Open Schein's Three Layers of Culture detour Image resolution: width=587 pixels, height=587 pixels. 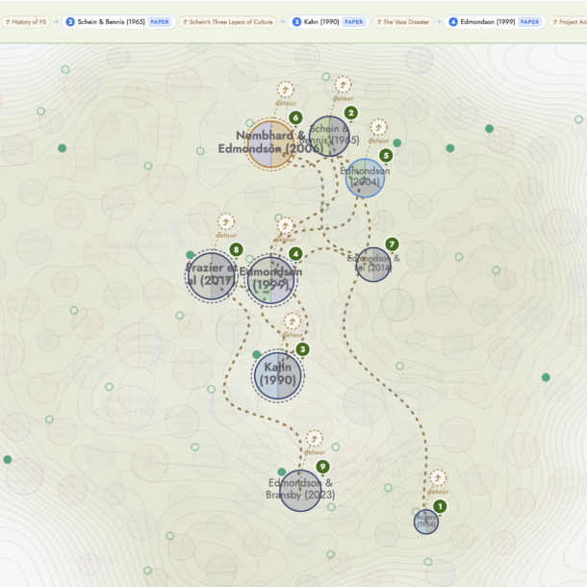pos(228,22)
